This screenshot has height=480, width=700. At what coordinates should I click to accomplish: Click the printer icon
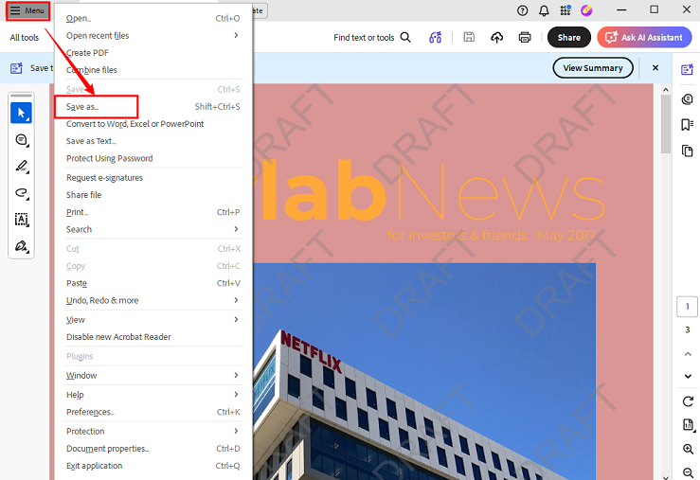pos(525,38)
